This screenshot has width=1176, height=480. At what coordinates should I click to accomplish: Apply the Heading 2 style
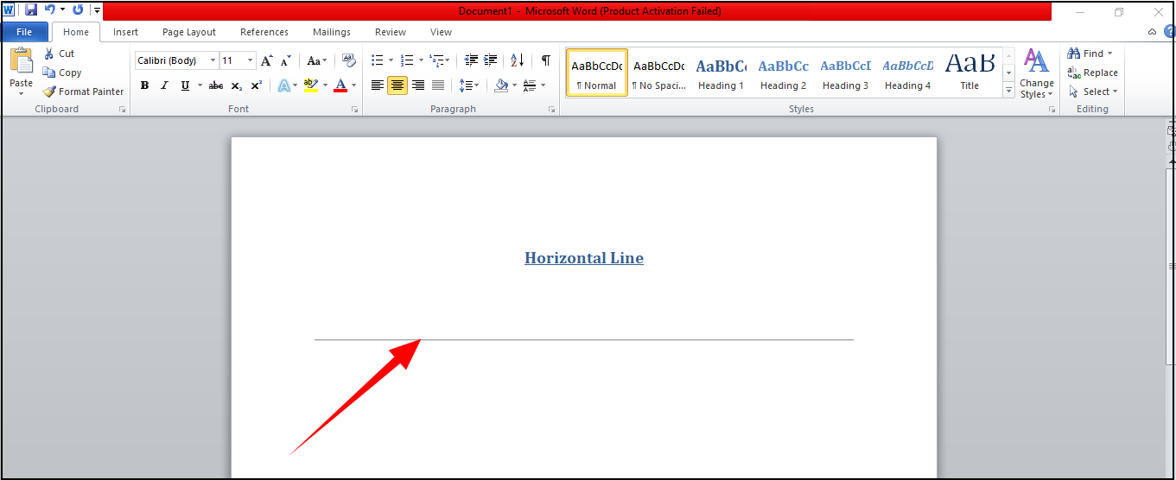pos(783,73)
